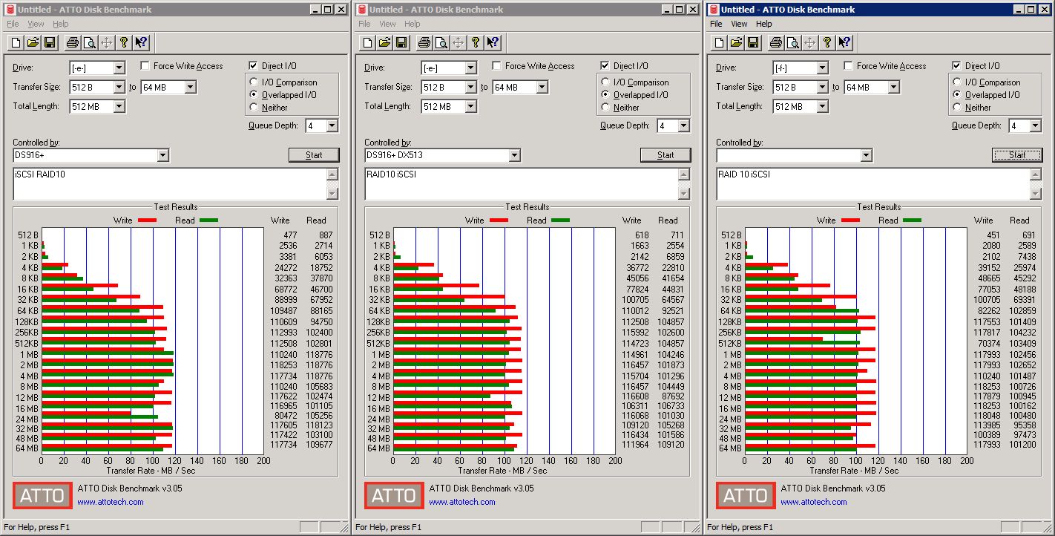Open the [-f-] Drive dropdown in the right window
The image size is (1055, 536).
coord(822,68)
